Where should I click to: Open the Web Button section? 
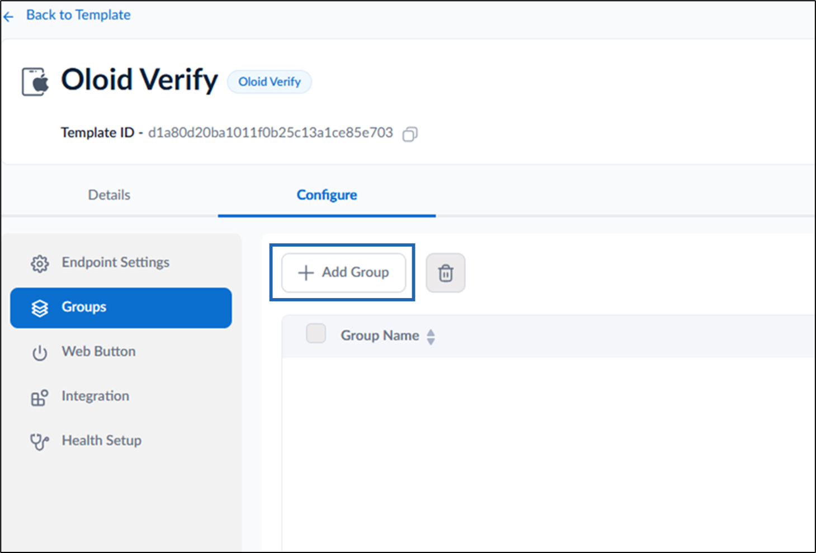121,352
